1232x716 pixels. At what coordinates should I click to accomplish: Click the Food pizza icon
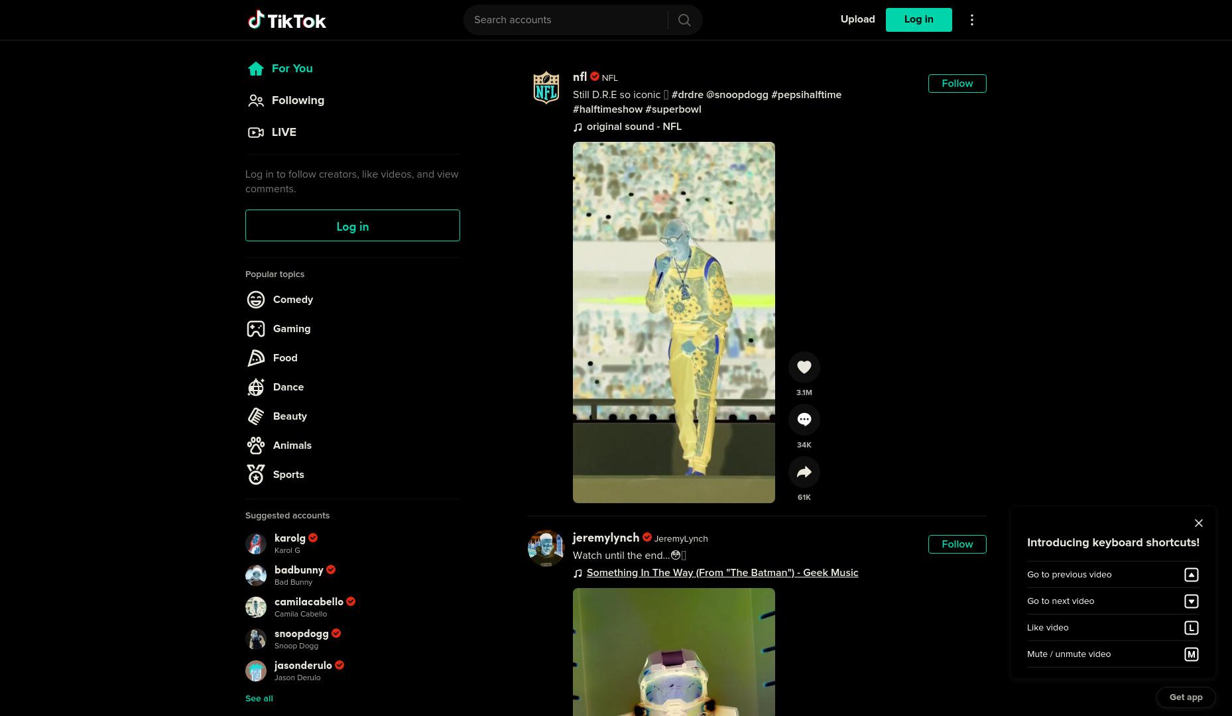(256, 358)
